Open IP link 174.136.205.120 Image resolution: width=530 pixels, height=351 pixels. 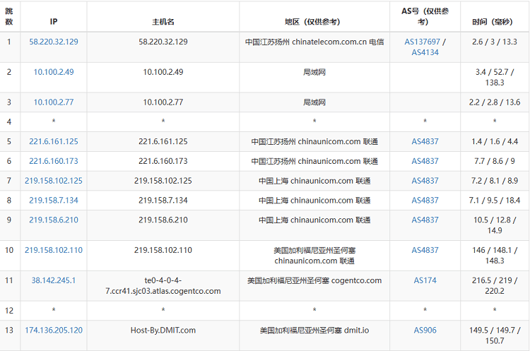click(x=54, y=331)
